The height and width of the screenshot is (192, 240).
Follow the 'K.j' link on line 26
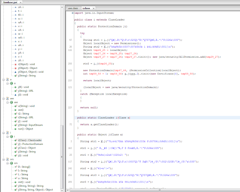click(106, 47)
